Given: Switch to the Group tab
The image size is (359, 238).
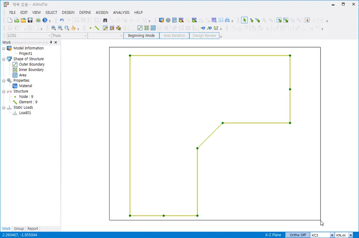Looking at the screenshot, I should (19, 229).
